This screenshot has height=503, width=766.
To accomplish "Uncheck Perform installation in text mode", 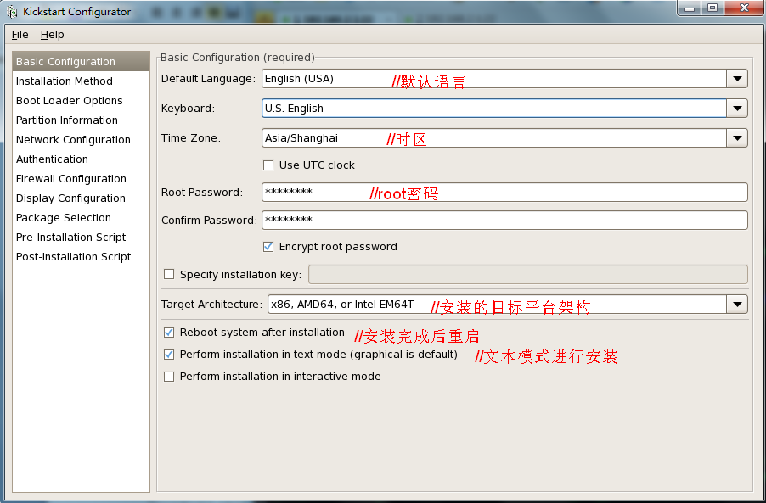I will pyautogui.click(x=169, y=355).
